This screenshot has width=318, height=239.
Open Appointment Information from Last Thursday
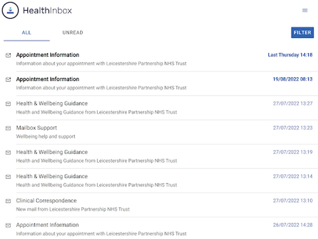point(48,55)
